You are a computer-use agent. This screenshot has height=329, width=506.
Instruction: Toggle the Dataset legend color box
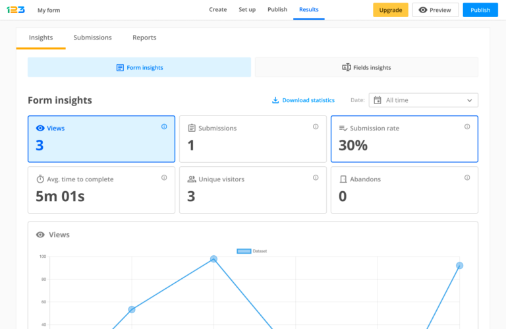244,251
